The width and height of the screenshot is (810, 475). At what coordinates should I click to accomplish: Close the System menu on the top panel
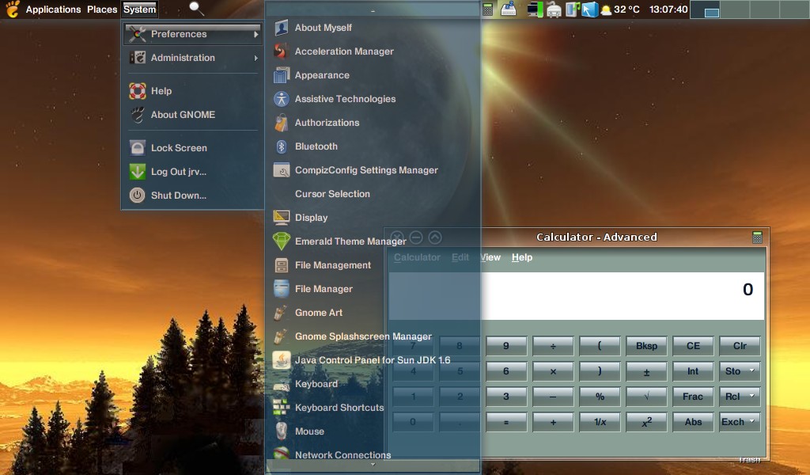139,9
